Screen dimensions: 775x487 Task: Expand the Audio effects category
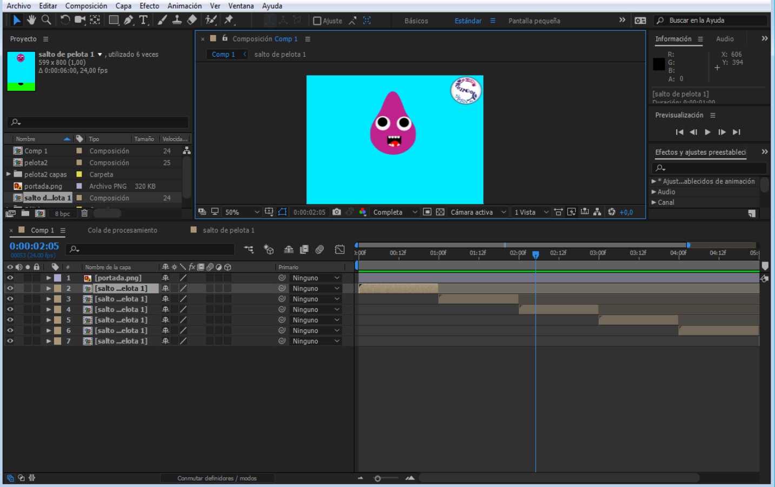(x=654, y=192)
